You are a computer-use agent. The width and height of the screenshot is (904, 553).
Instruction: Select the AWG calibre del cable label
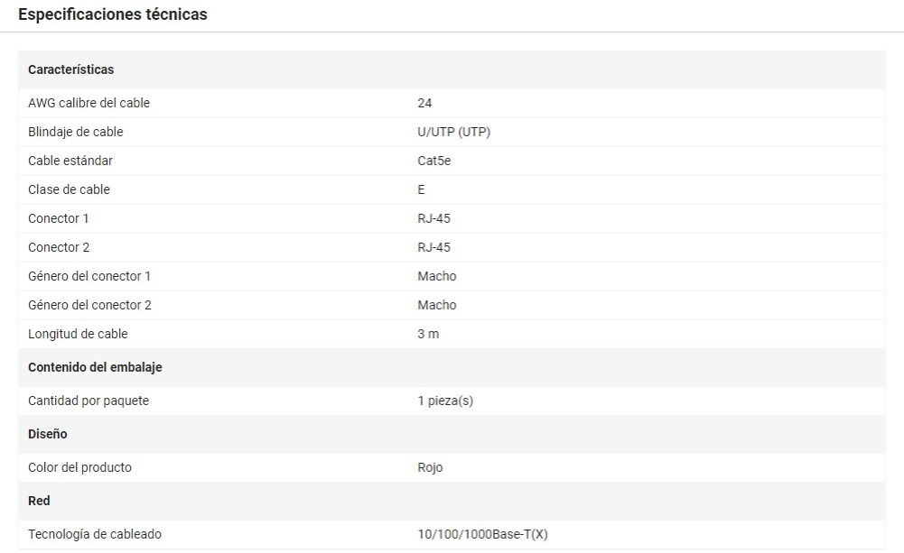click(89, 103)
